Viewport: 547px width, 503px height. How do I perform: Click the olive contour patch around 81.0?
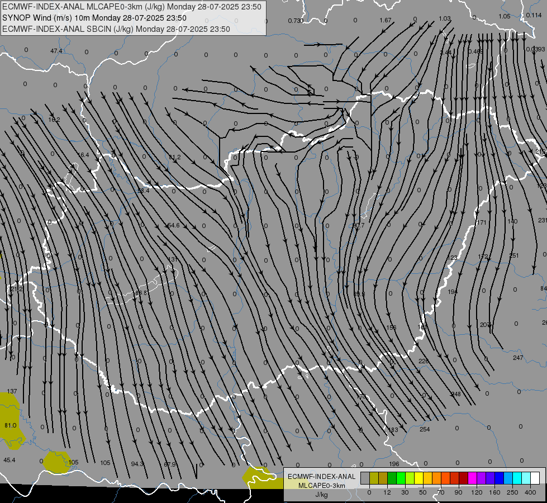[11, 421]
